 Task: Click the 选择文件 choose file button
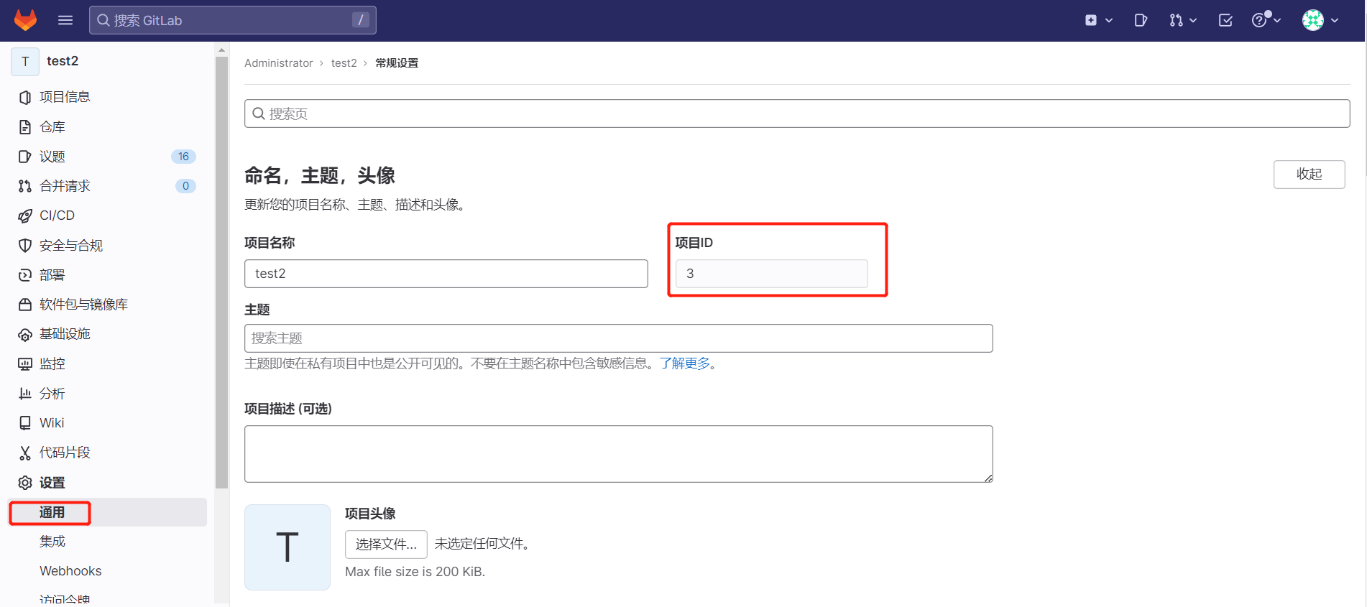tap(386, 545)
